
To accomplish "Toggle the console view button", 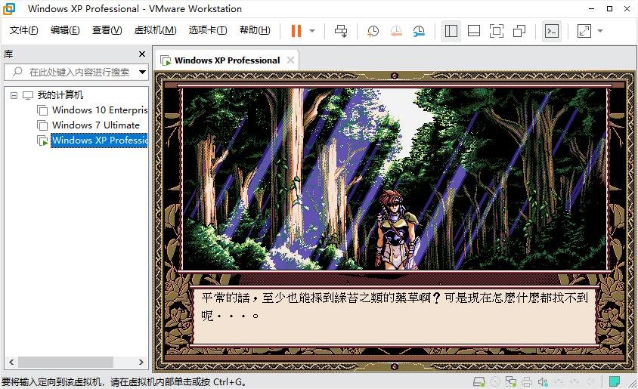I will [552, 31].
